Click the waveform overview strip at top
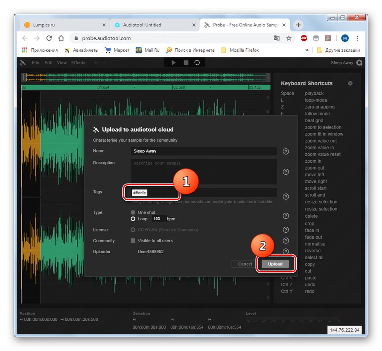The height and width of the screenshot is (351, 382). (146, 77)
